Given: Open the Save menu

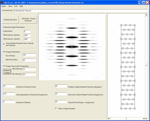Looking at the screenshot, I should click(10, 6).
